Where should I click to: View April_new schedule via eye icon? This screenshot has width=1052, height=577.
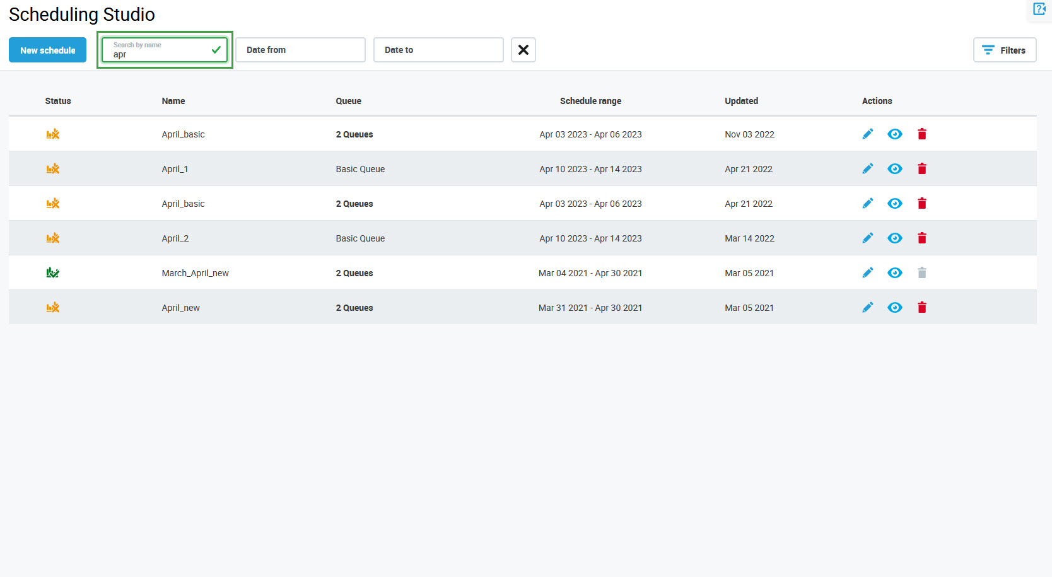894,308
